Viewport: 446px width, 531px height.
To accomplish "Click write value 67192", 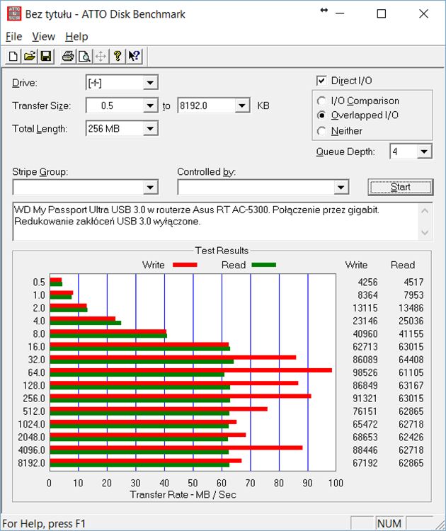I will (365, 463).
